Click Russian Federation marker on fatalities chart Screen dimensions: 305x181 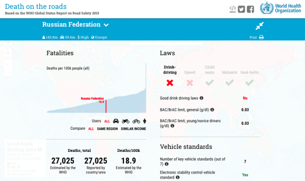click(106, 107)
